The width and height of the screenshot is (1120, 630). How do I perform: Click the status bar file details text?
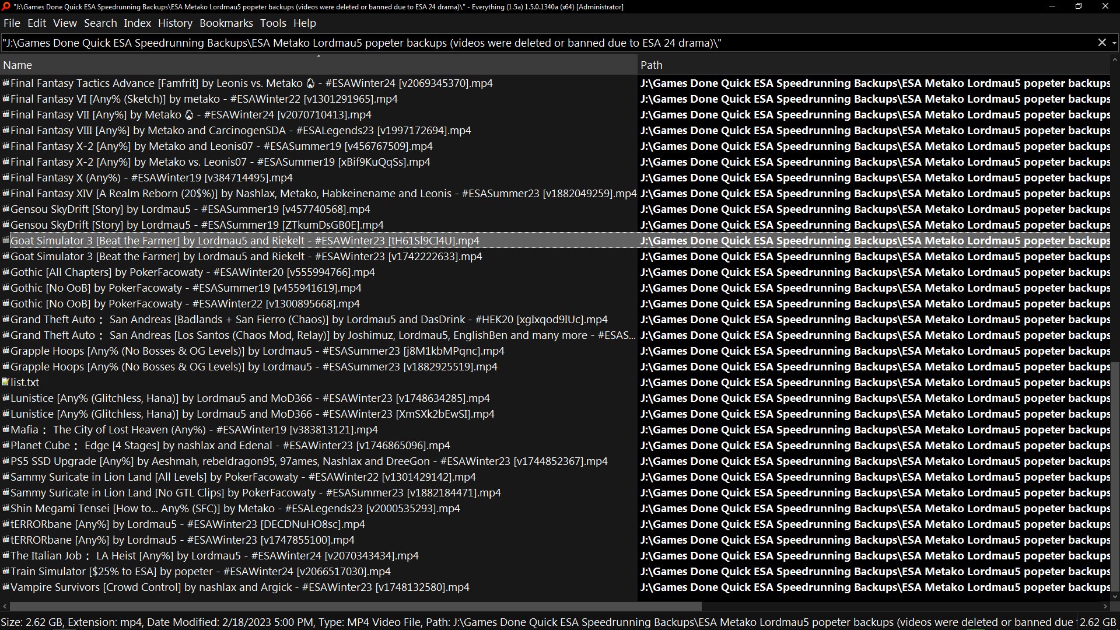537,622
